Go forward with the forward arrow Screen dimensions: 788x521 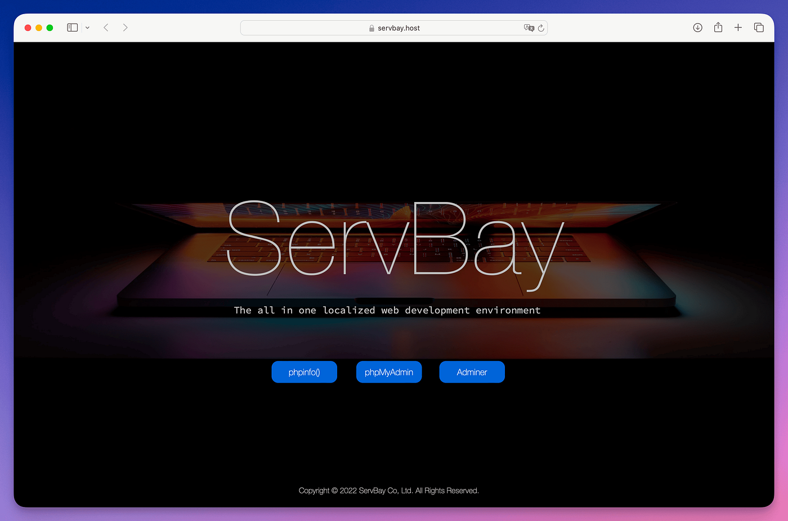click(x=125, y=28)
